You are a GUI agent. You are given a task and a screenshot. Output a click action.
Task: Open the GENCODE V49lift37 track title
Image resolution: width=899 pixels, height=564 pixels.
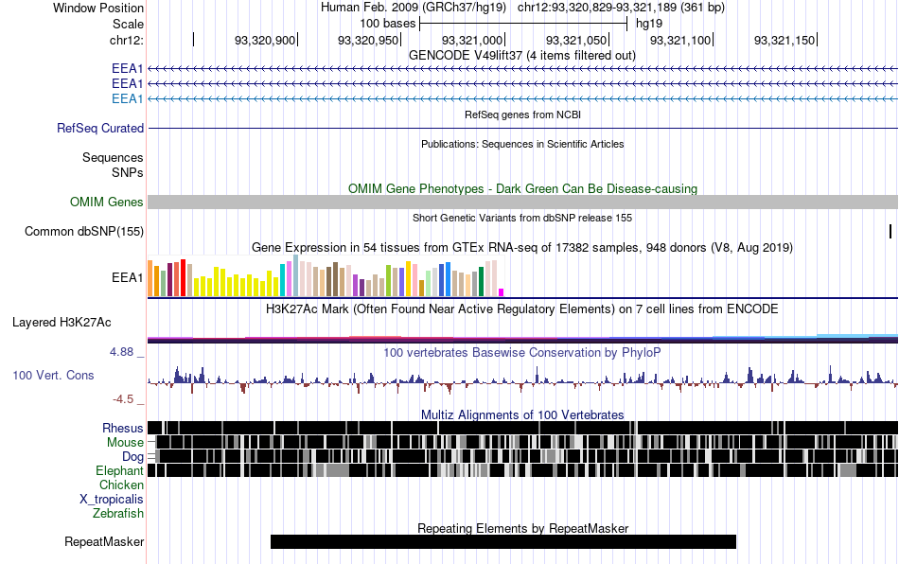[522, 55]
